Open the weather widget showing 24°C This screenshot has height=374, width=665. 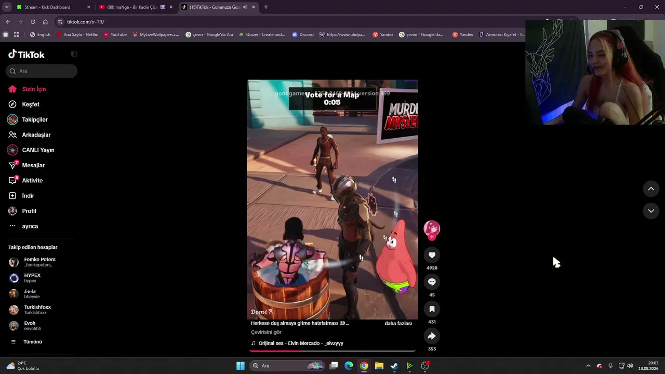pyautogui.click(x=23, y=366)
